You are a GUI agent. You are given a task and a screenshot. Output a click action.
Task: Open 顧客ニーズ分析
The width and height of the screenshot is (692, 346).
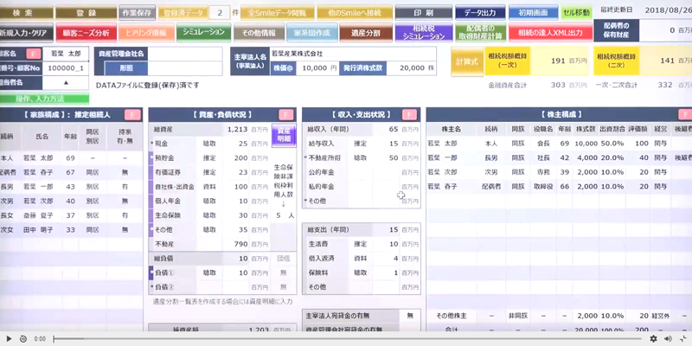86,33
